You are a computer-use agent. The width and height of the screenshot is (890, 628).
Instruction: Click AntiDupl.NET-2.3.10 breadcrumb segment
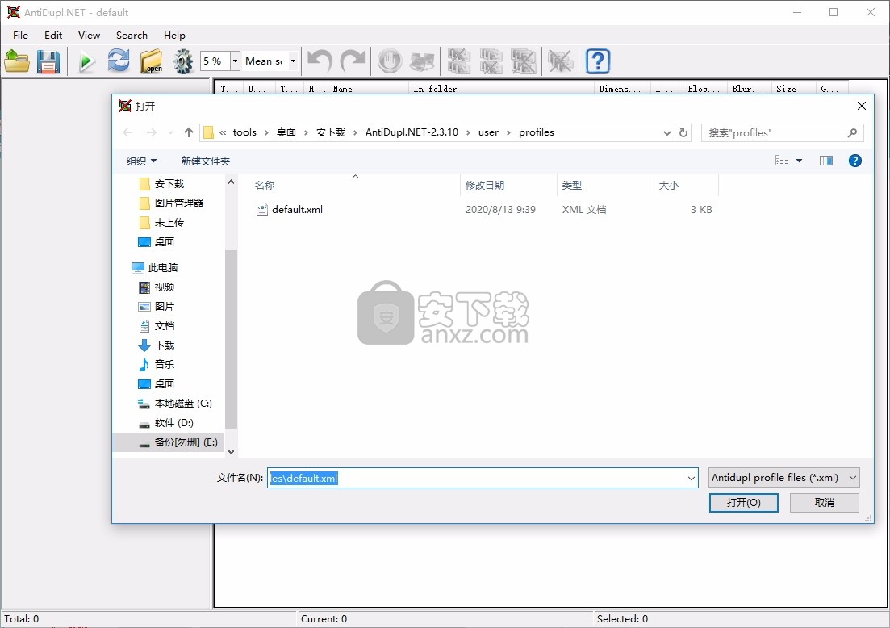click(x=412, y=132)
